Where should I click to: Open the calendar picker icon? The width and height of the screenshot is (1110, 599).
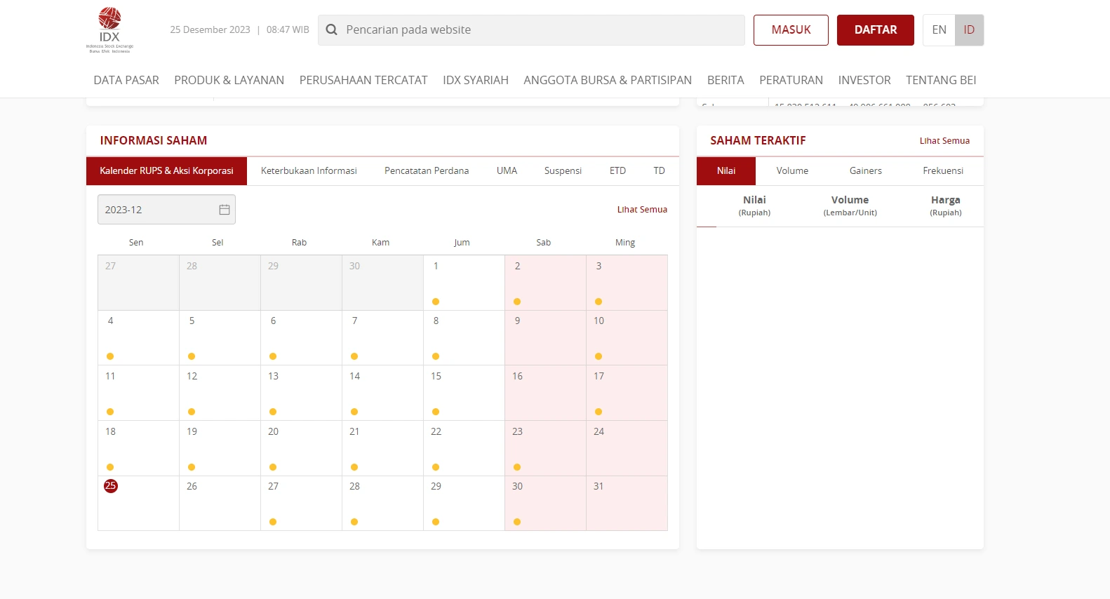[x=225, y=210]
